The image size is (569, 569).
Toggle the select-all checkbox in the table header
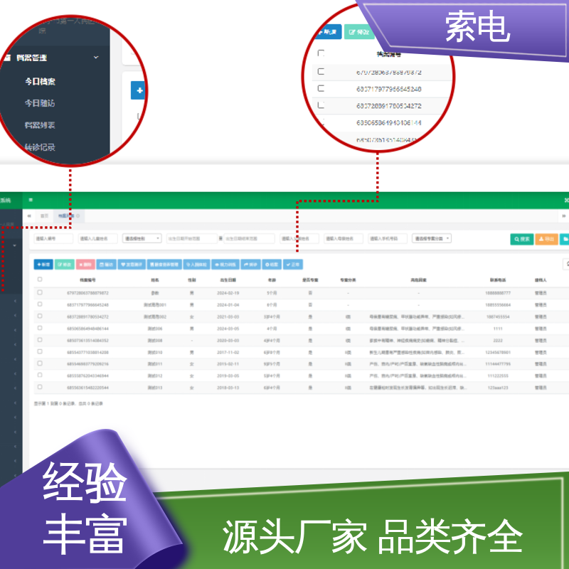point(40,280)
